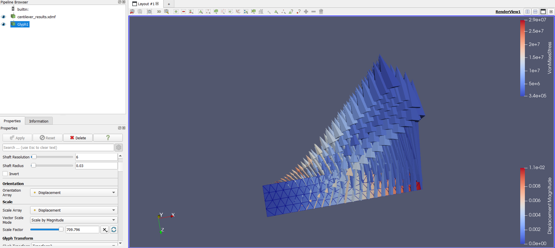Click the properties panel scroll-up arrow
555x248 pixels.
(x=120, y=156)
